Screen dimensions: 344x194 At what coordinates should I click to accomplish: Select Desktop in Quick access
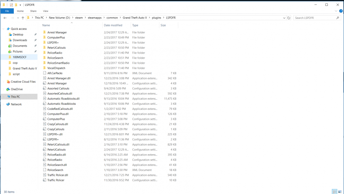[18, 35]
